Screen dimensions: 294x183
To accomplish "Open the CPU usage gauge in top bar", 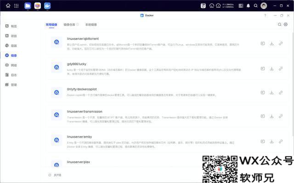I will pos(212,6).
